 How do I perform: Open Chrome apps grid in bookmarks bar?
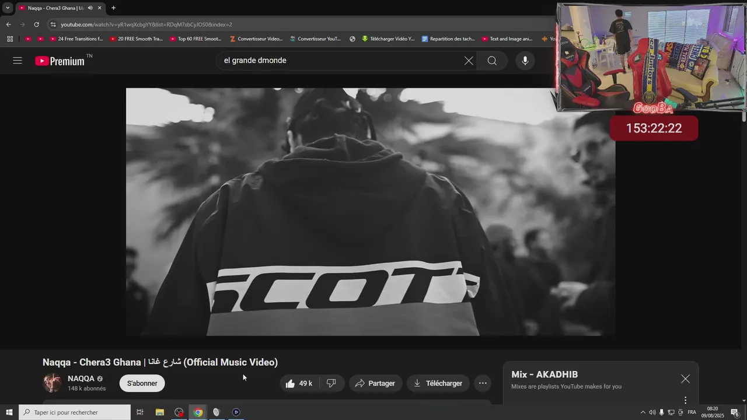point(10,39)
